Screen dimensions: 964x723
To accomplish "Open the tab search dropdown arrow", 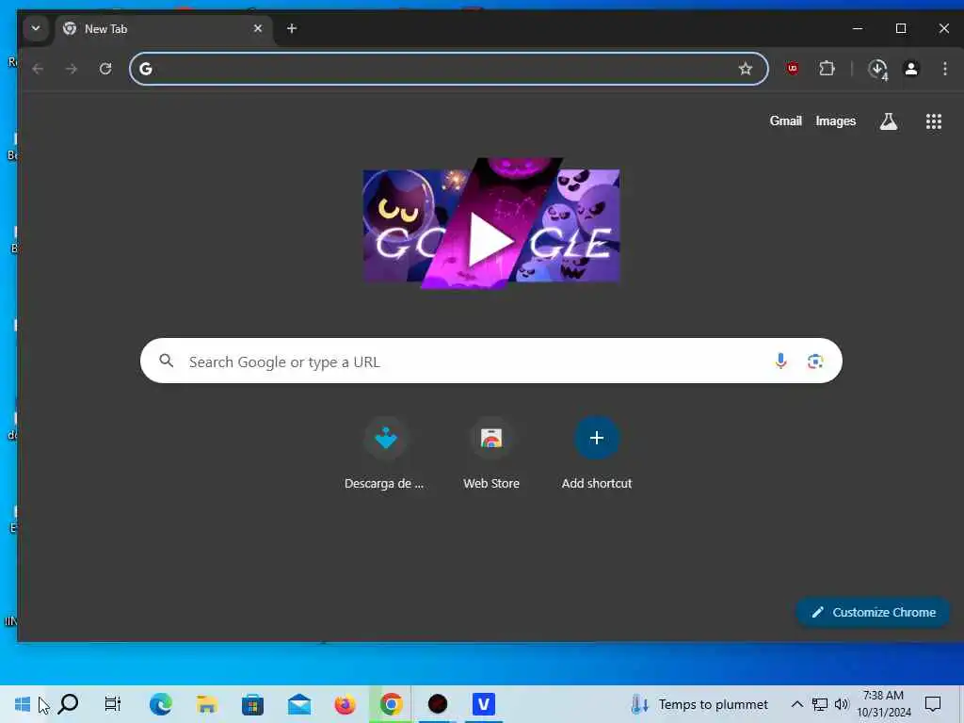I will pyautogui.click(x=36, y=28).
